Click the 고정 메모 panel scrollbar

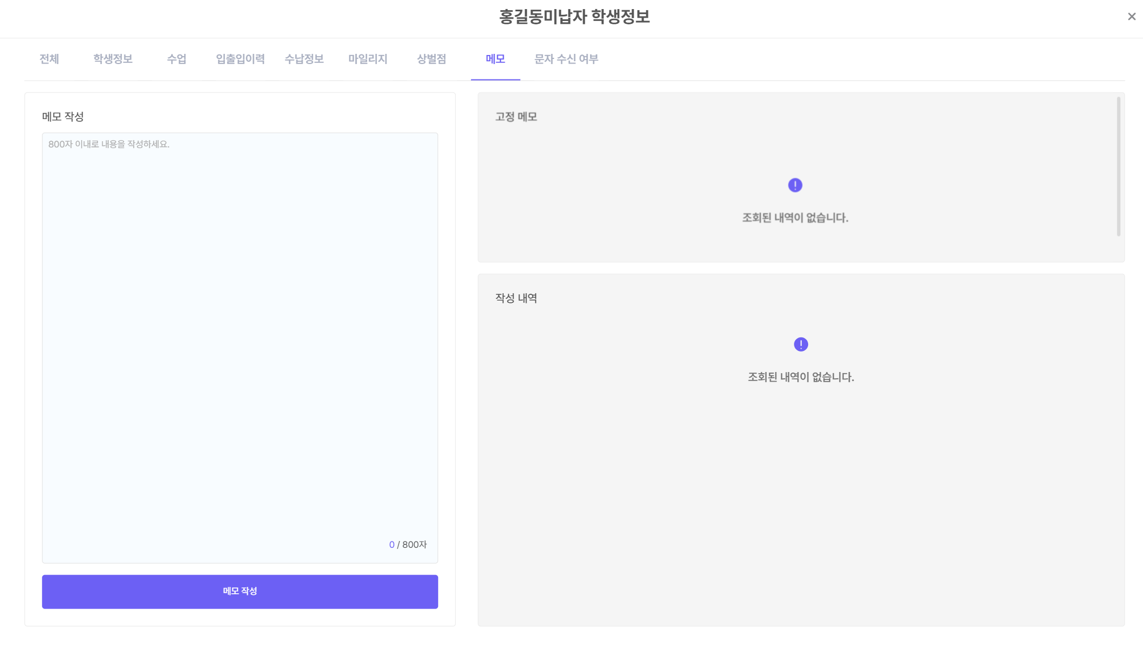click(x=1118, y=166)
